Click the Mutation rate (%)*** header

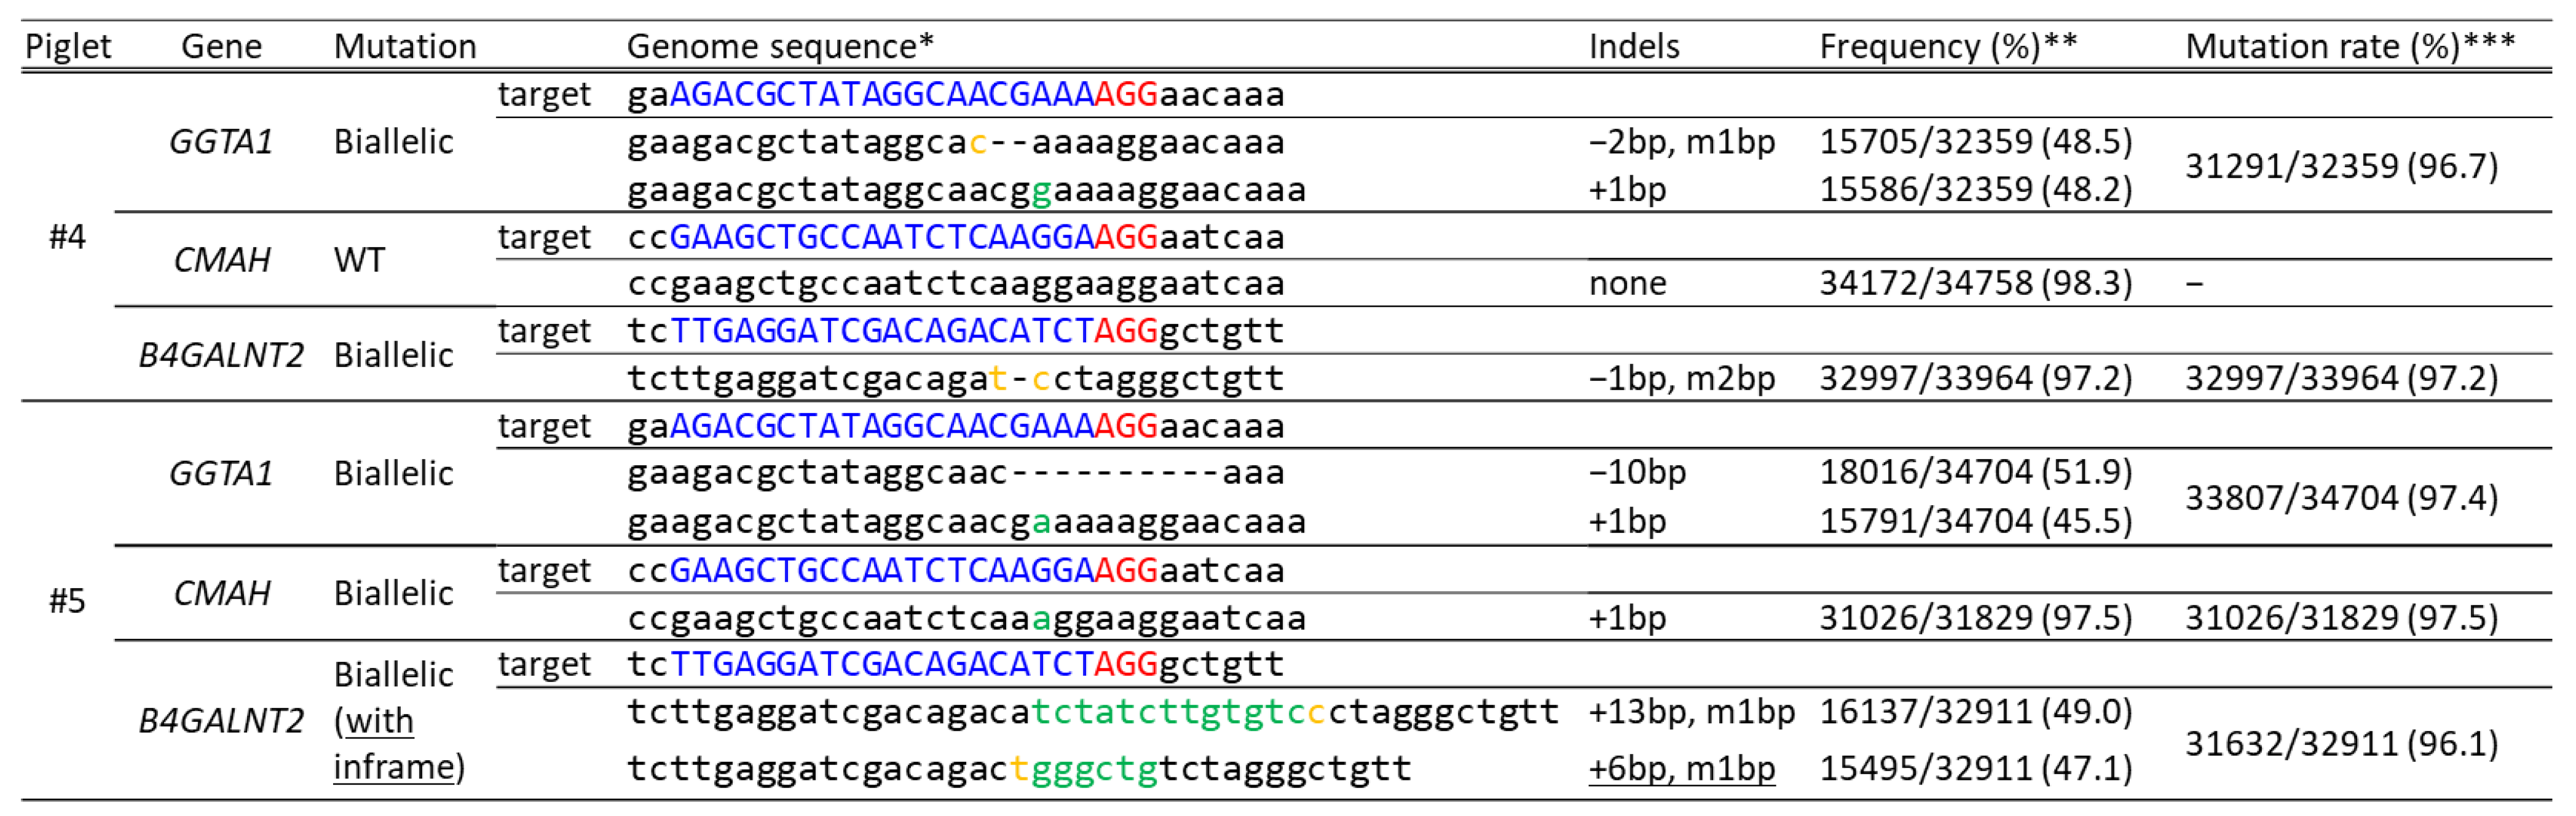pos(2350,47)
